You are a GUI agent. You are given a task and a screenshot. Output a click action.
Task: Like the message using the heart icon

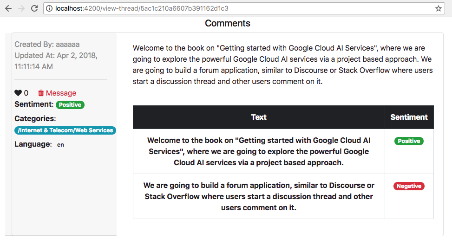click(x=18, y=93)
